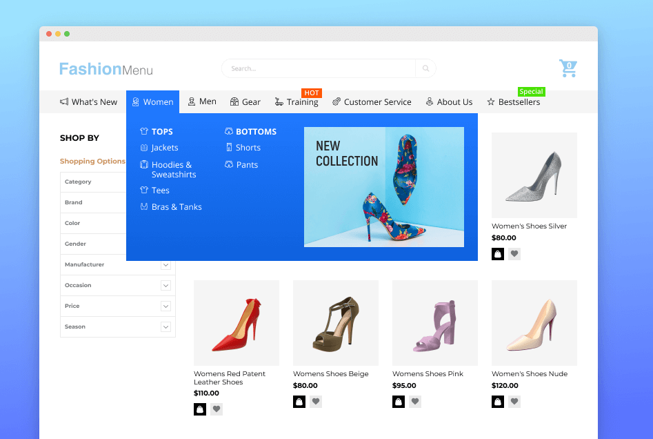Click the $95.00 price text
Image resolution: width=653 pixels, height=439 pixels.
point(404,386)
